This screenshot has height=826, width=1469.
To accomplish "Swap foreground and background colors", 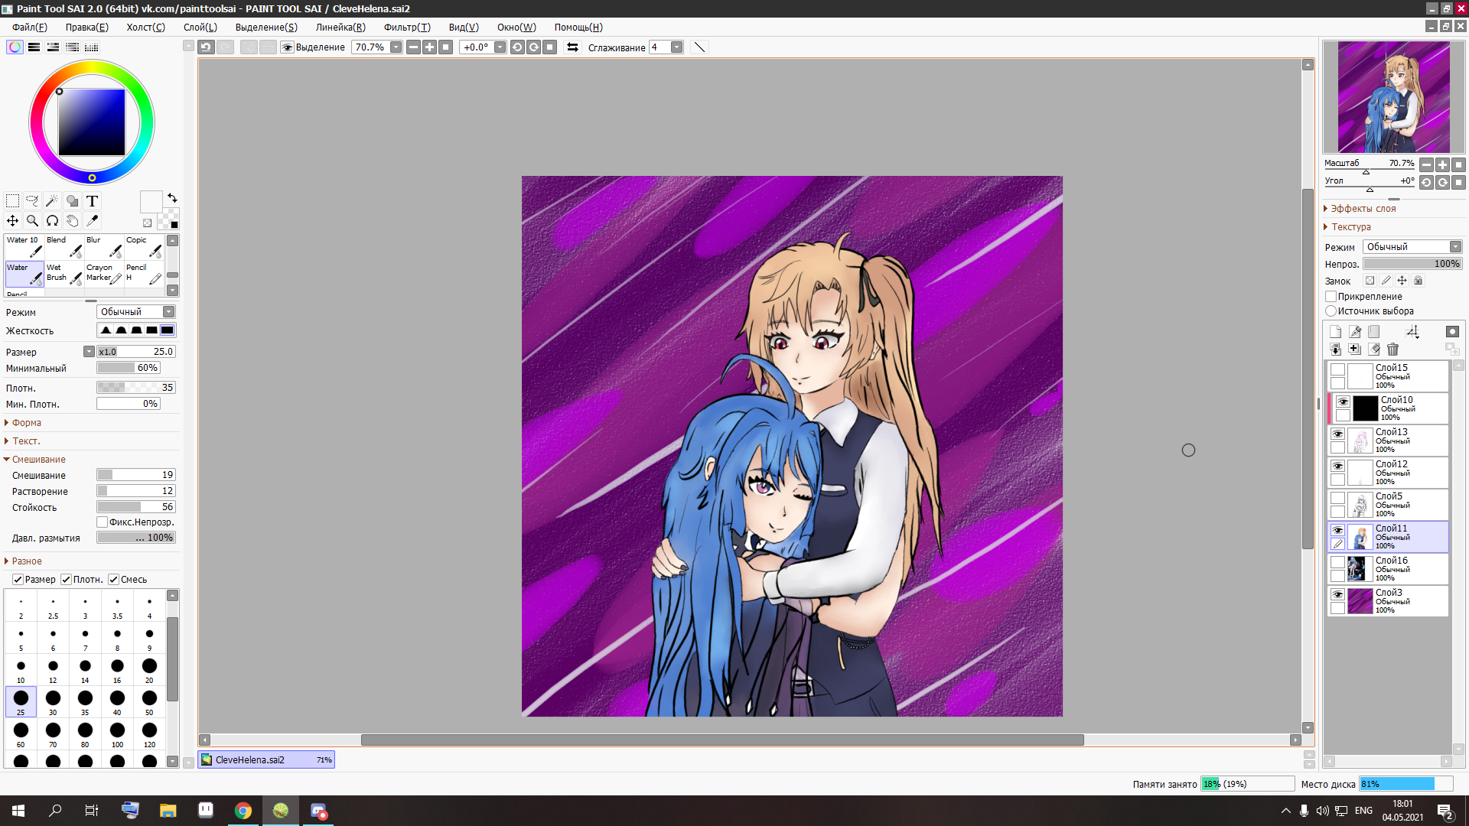I will pos(172,197).
